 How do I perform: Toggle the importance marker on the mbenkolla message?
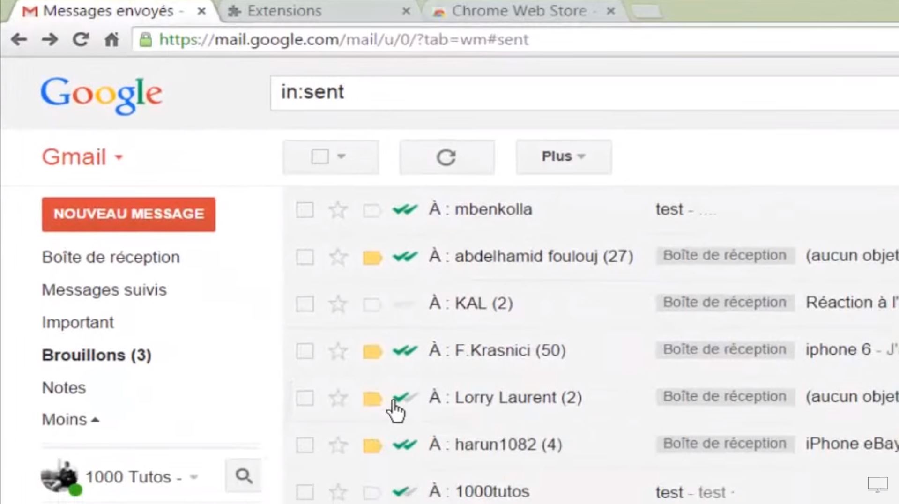372,210
